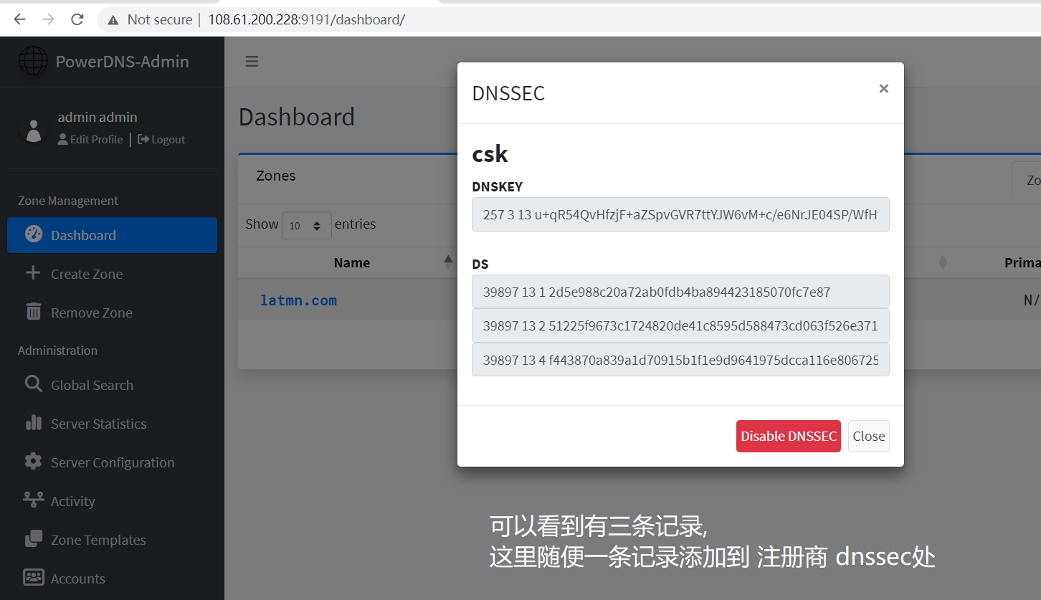Reload the page in browser
This screenshot has width=1041, height=600.
click(x=77, y=19)
